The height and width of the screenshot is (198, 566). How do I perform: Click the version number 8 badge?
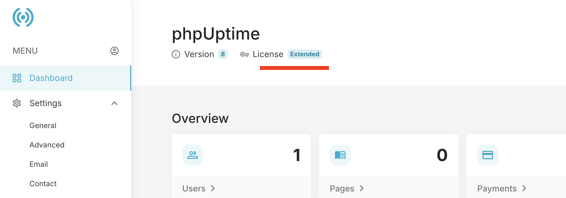(x=223, y=54)
